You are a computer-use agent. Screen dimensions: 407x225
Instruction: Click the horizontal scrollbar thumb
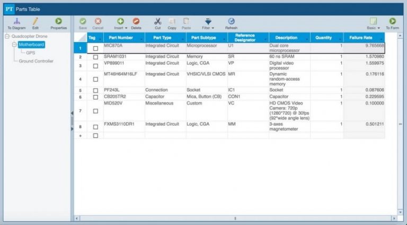(x=235, y=219)
